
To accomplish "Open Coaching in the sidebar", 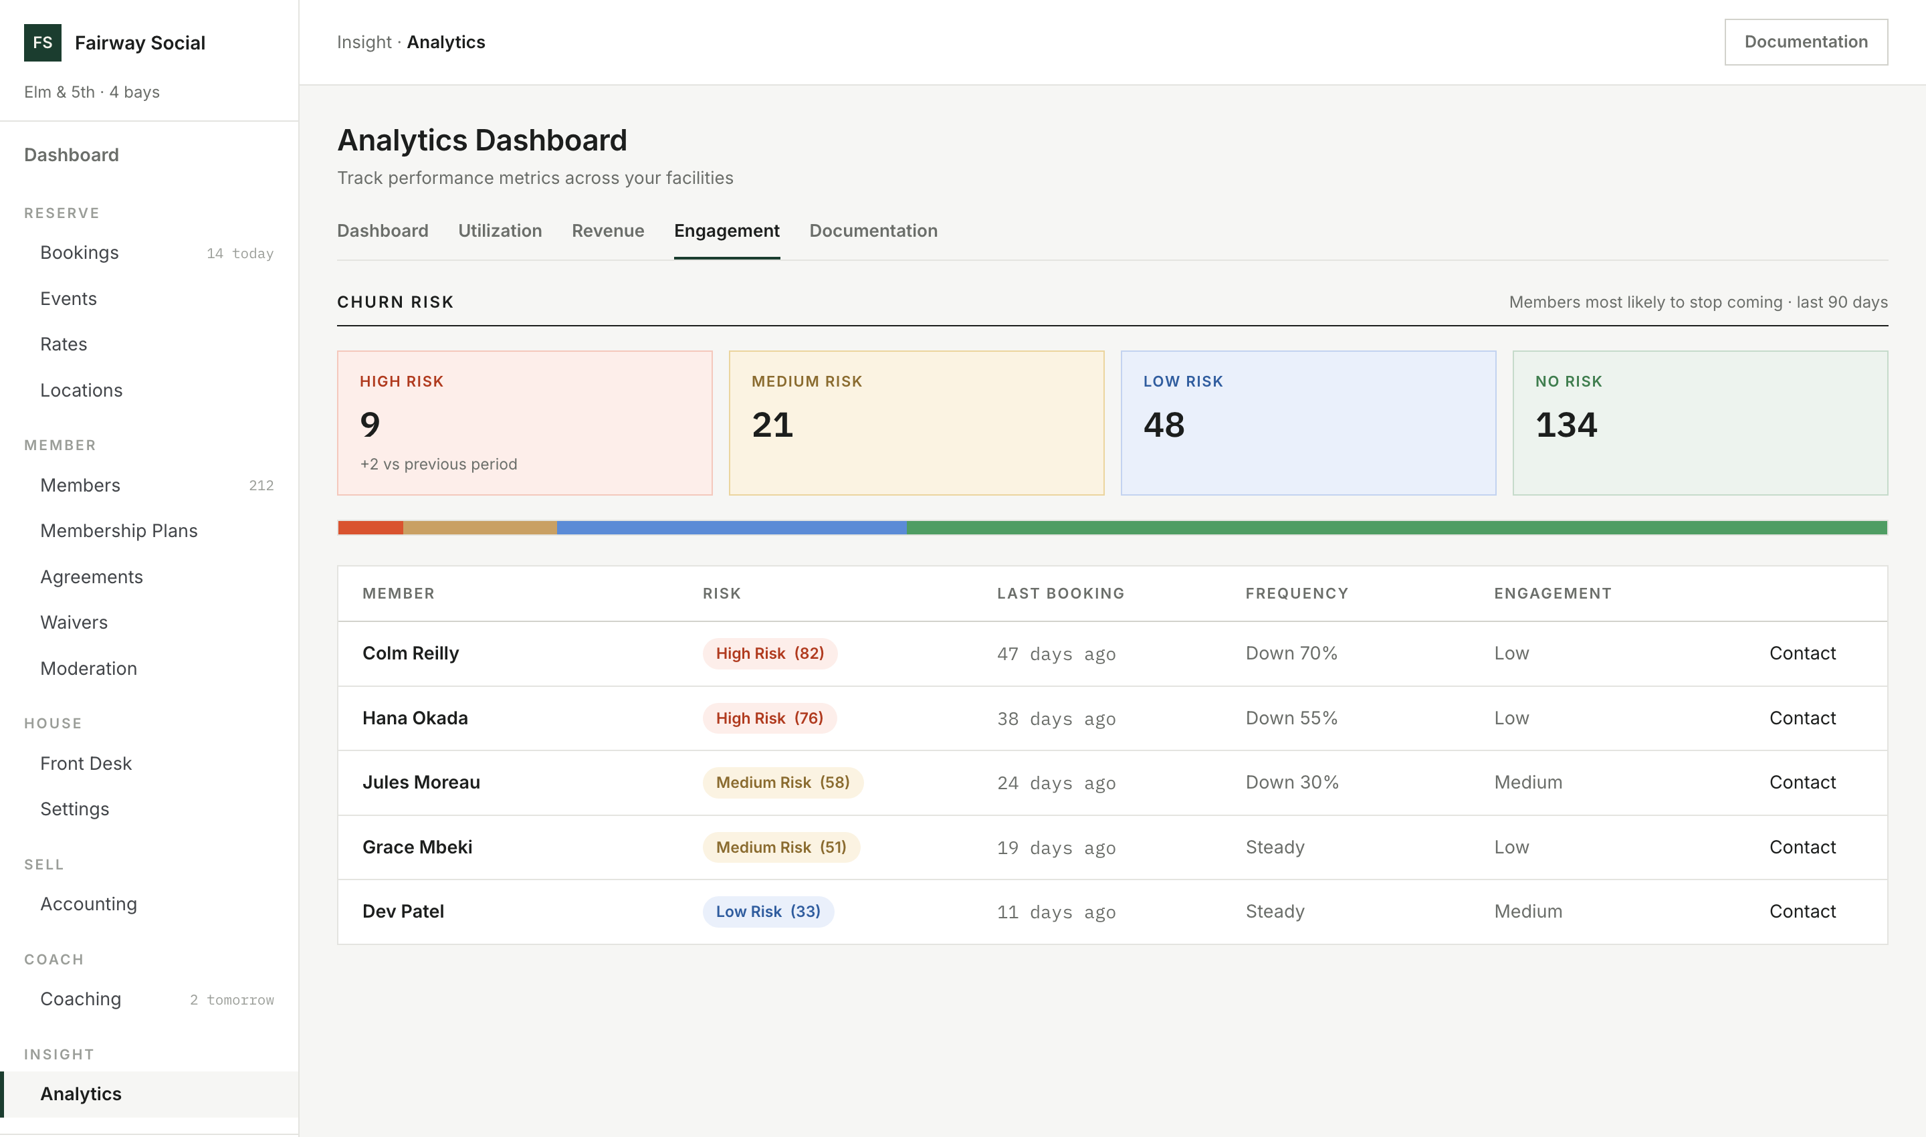I will pyautogui.click(x=149, y=999).
